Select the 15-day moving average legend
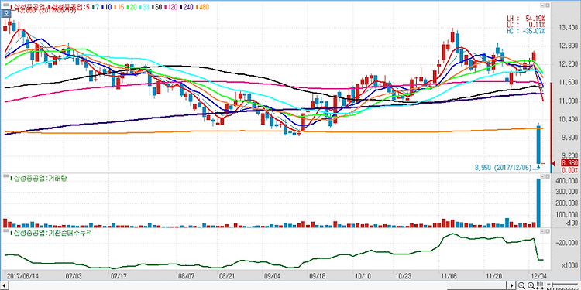581x290 pixels. [119, 7]
